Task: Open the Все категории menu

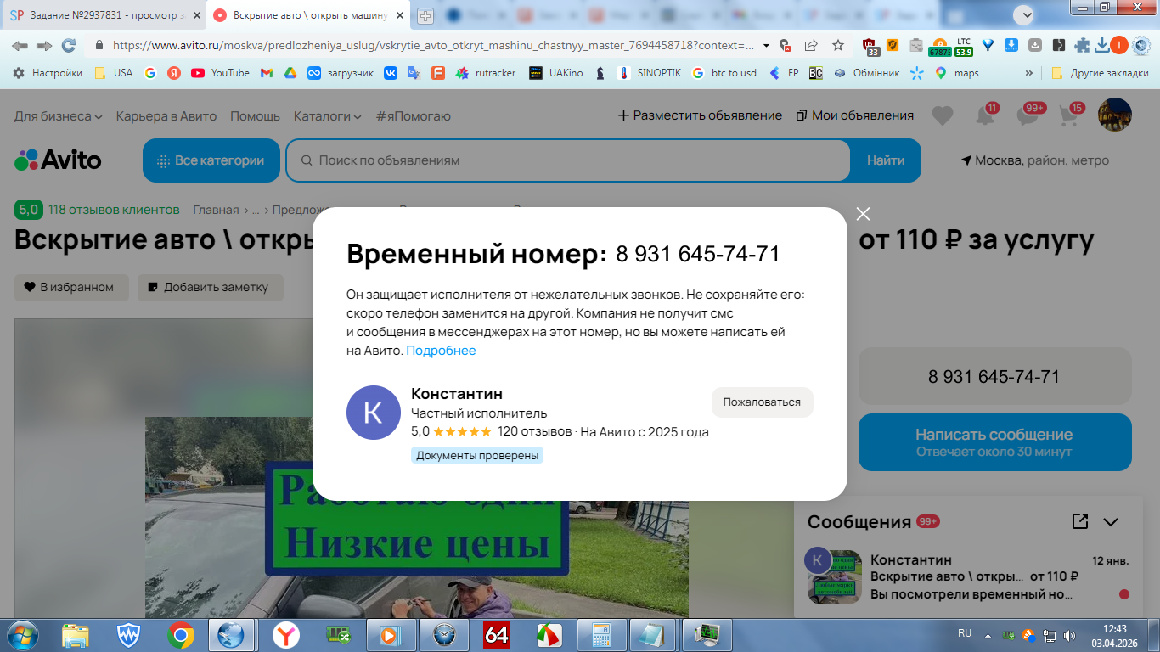Action: point(211,160)
